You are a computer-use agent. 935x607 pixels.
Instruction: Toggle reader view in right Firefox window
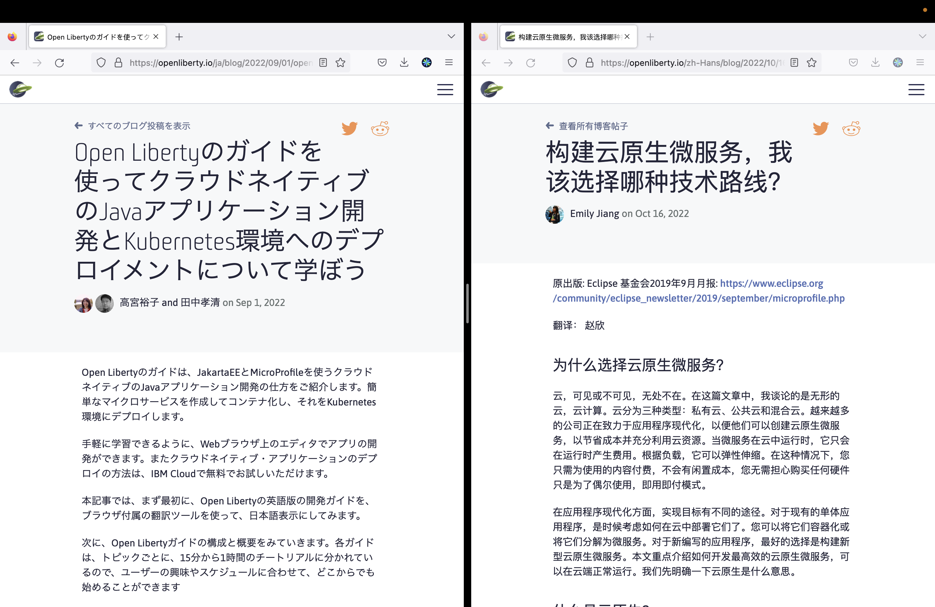click(794, 63)
